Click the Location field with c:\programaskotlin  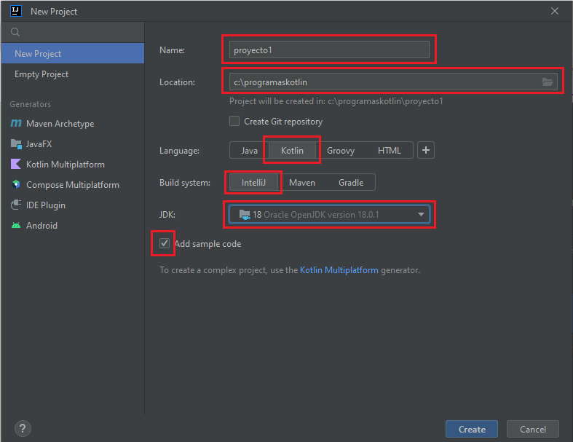click(393, 82)
